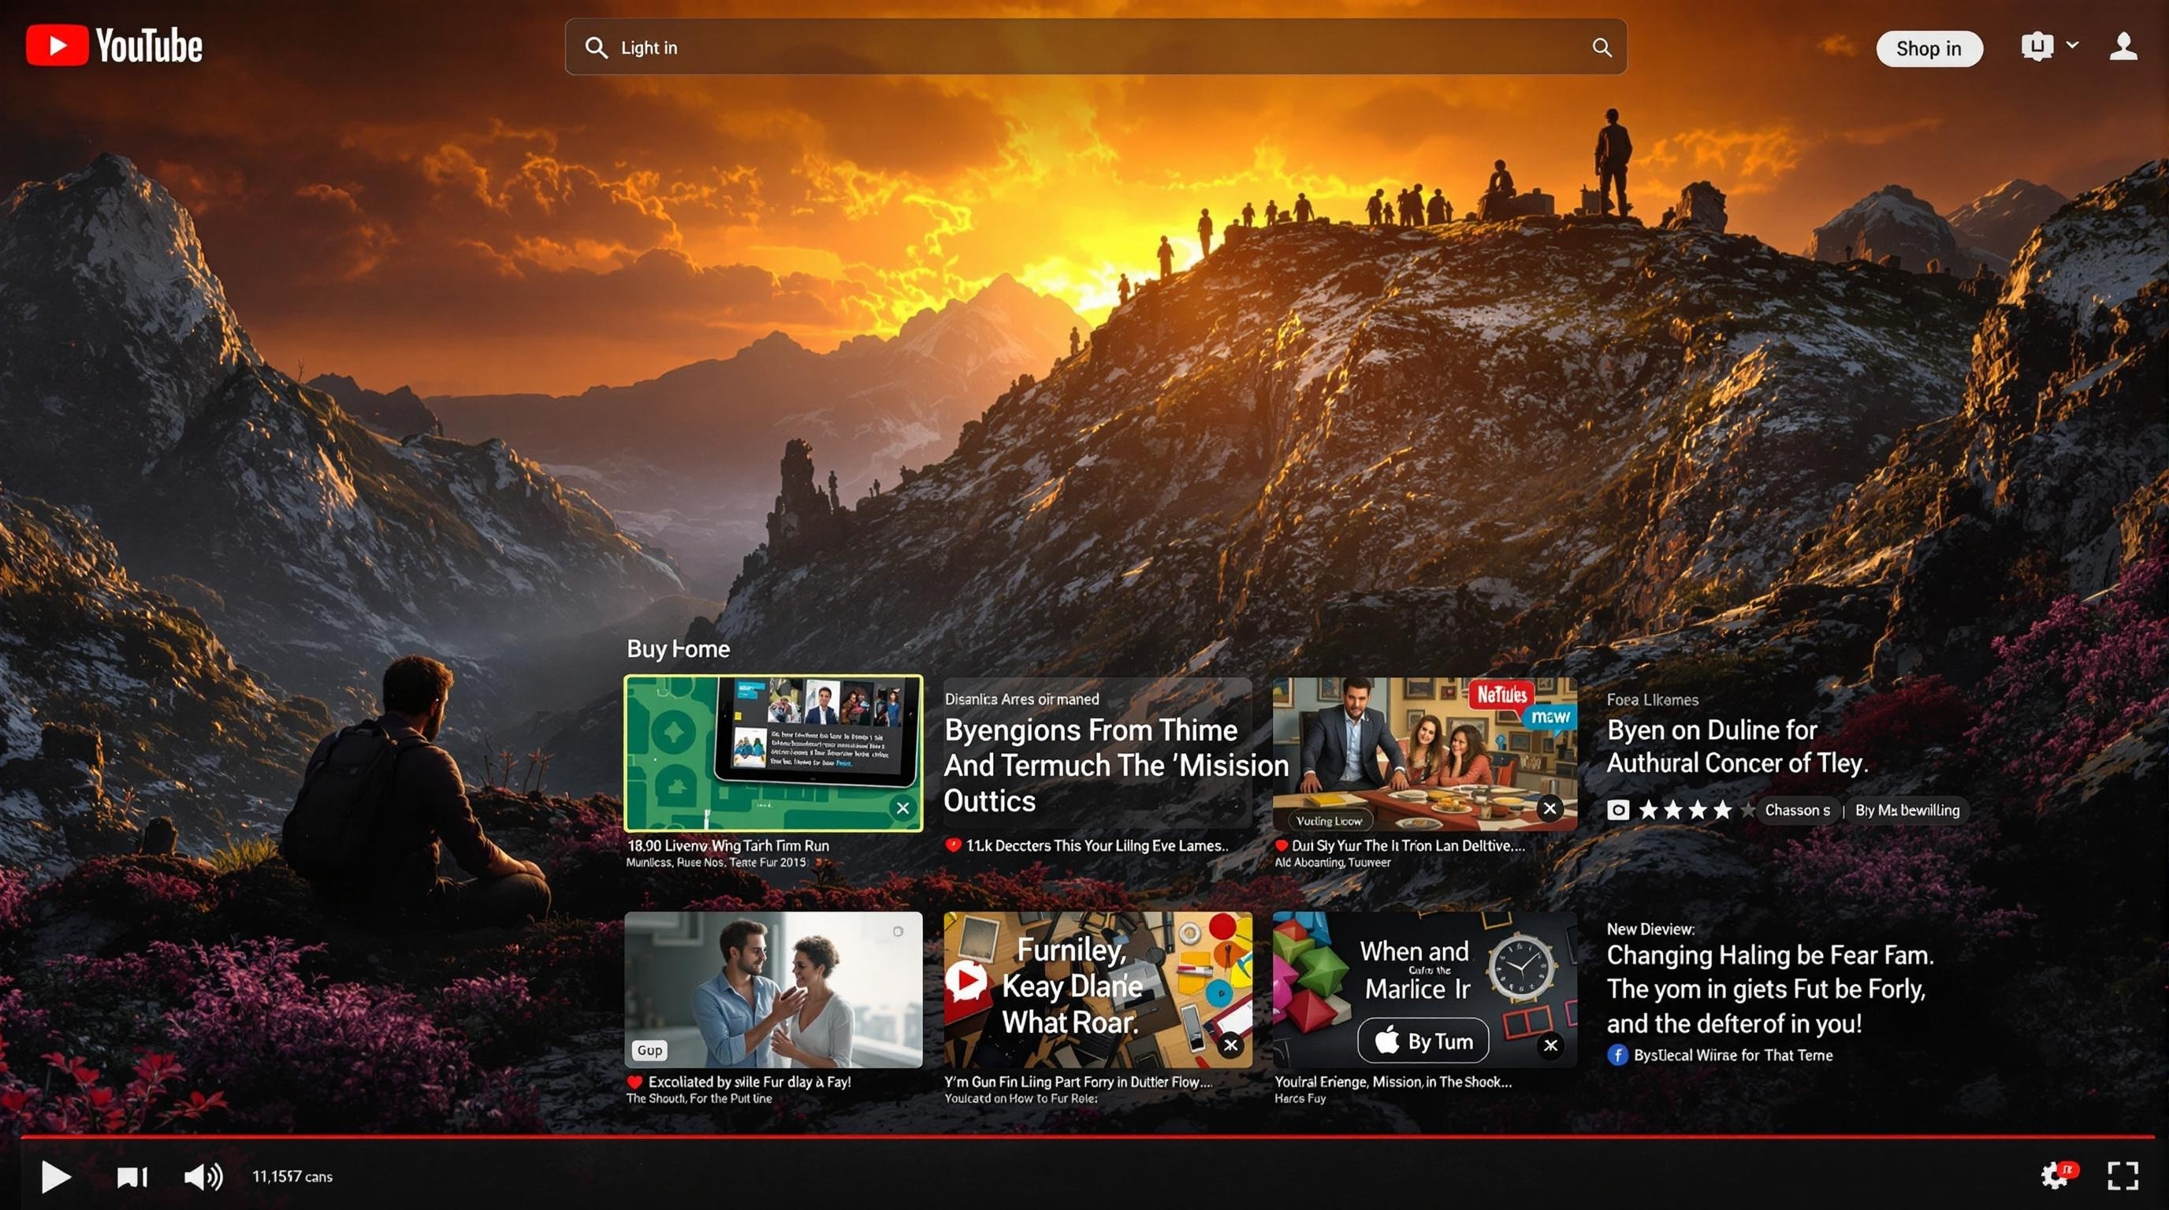
Task: Click the search magnifier icon at the right end of the search bar
Action: click(x=1602, y=47)
